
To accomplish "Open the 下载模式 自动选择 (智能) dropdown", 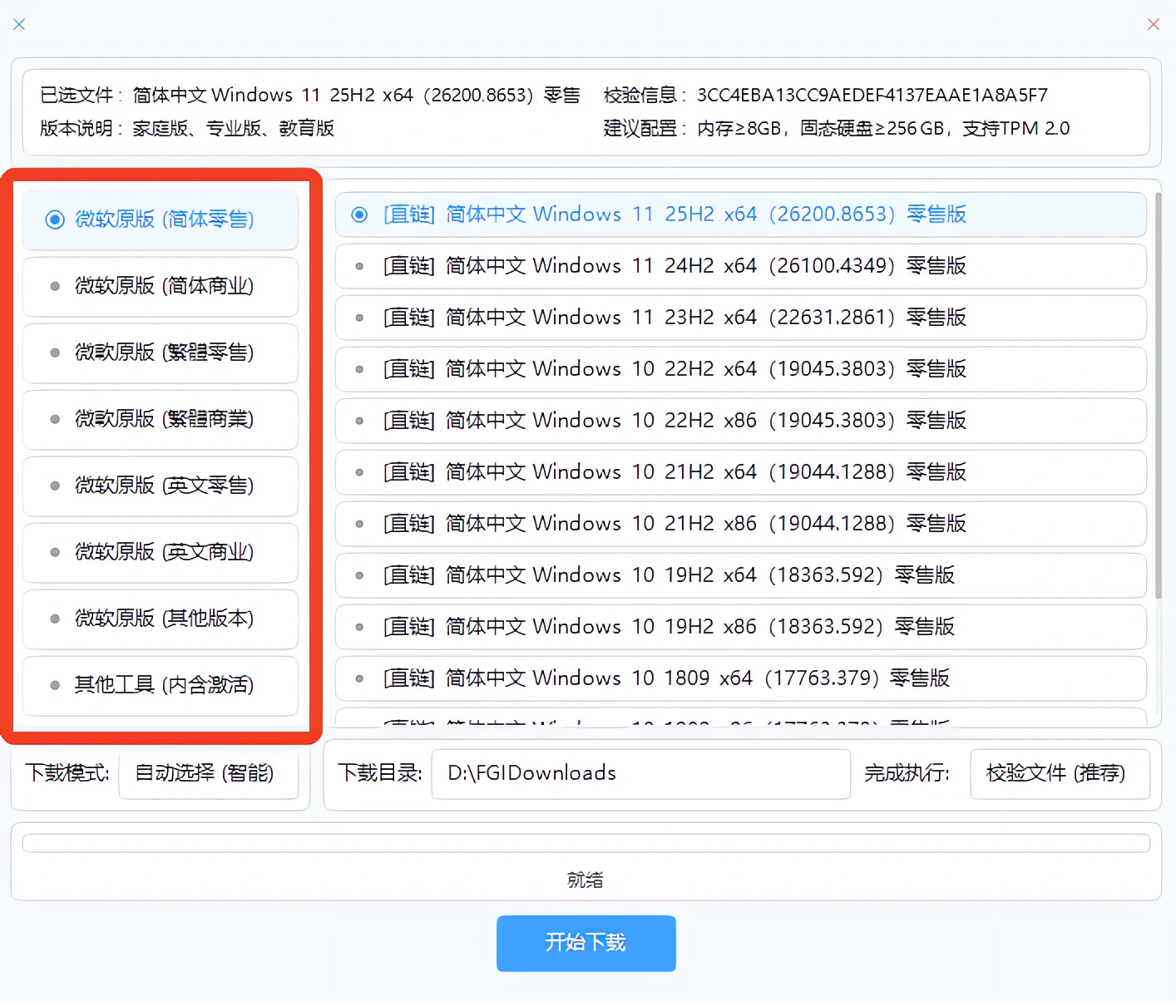I will point(209,774).
